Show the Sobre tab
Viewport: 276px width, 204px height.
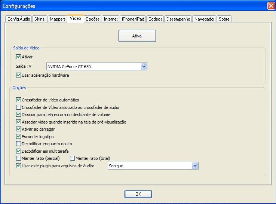tap(224, 19)
